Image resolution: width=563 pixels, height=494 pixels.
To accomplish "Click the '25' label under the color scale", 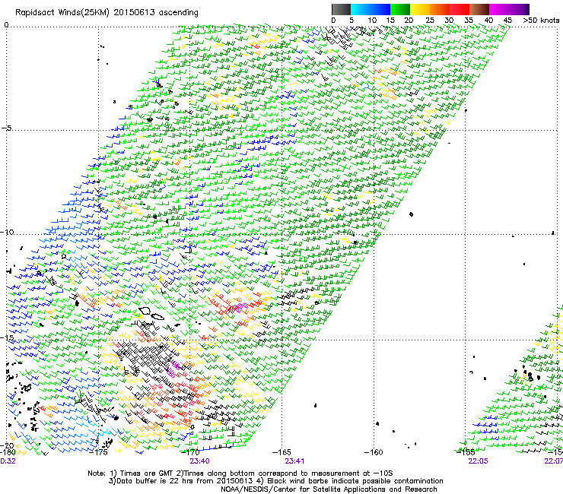I will (x=430, y=21).
